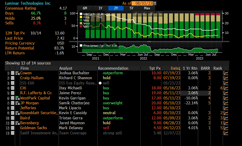Switch chart range to 5Y
Image resolution: width=242 pixels, height=146 pixels.
tap(132, 8)
